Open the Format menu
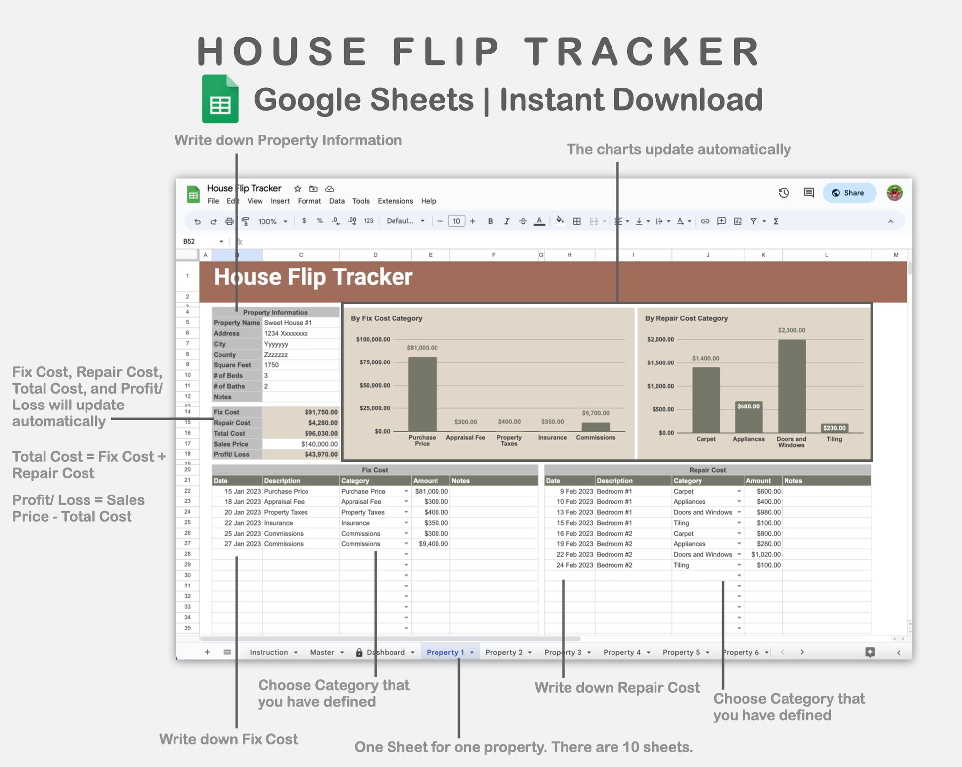The width and height of the screenshot is (962, 767). coord(309,201)
